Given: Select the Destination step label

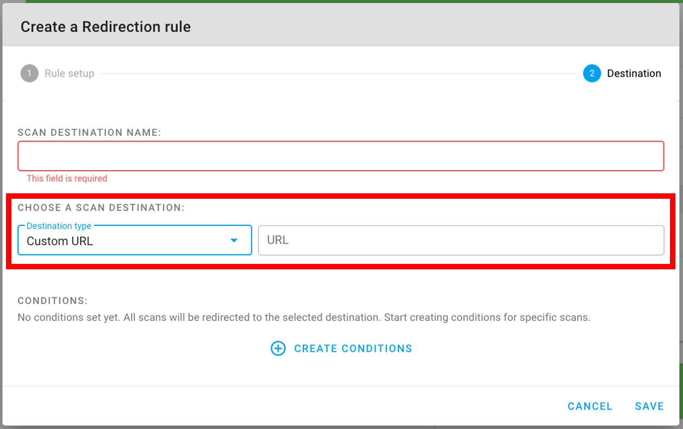Looking at the screenshot, I should click(x=634, y=73).
